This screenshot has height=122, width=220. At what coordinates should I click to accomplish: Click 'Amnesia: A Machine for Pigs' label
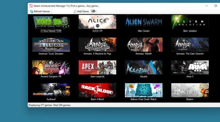click(97, 54)
